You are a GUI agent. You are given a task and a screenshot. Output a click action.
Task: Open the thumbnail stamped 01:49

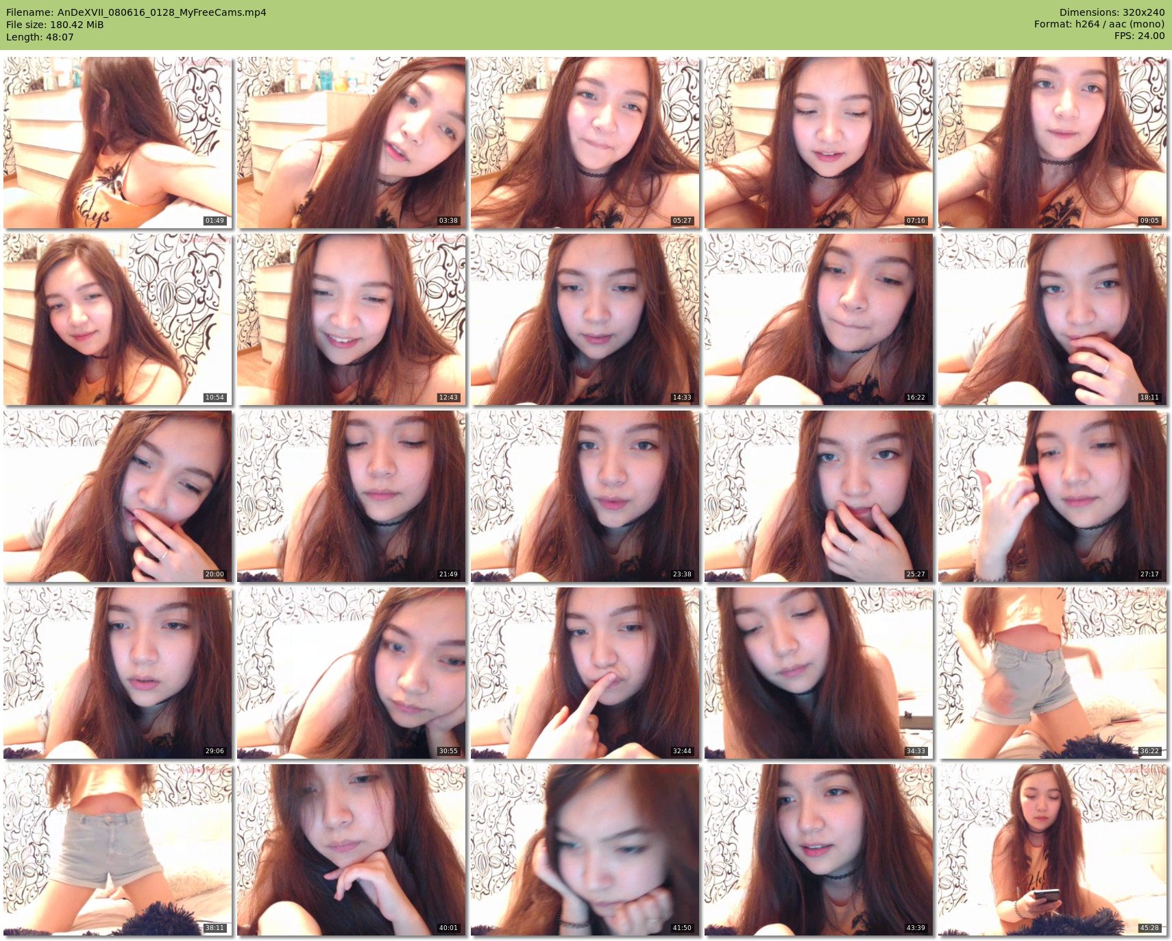click(117, 143)
